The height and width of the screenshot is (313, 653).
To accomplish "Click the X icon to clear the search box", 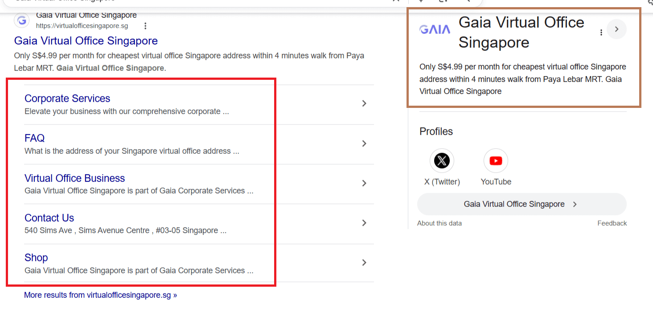I will (x=396, y=2).
